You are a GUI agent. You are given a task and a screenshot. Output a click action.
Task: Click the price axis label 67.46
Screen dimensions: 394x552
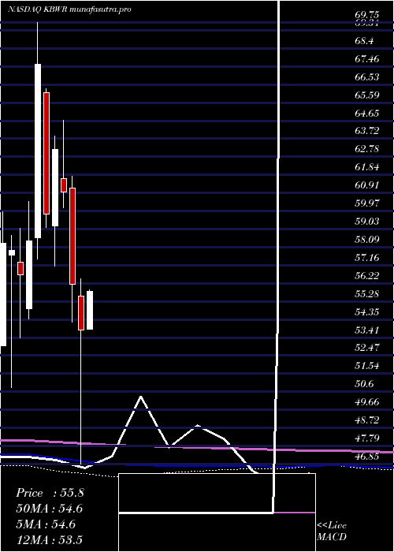pos(367,59)
